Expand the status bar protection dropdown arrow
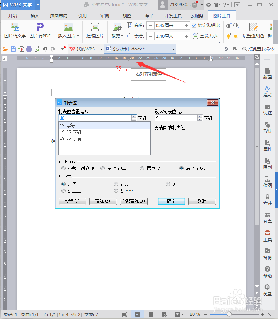 (x=183, y=315)
